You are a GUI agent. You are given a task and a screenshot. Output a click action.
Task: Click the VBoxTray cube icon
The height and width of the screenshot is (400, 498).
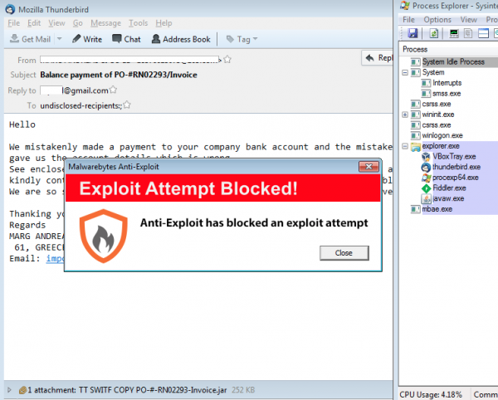(x=426, y=157)
